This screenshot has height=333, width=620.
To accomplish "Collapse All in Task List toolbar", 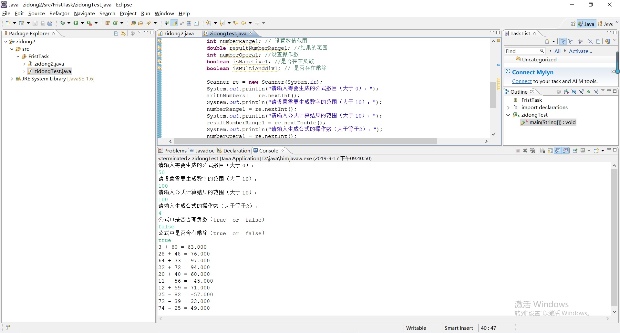I will [598, 41].
